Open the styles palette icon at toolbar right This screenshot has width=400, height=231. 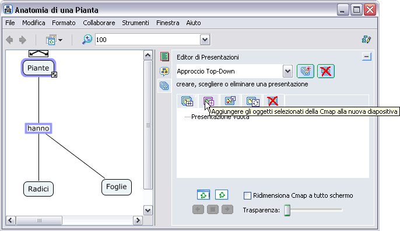click(366, 39)
